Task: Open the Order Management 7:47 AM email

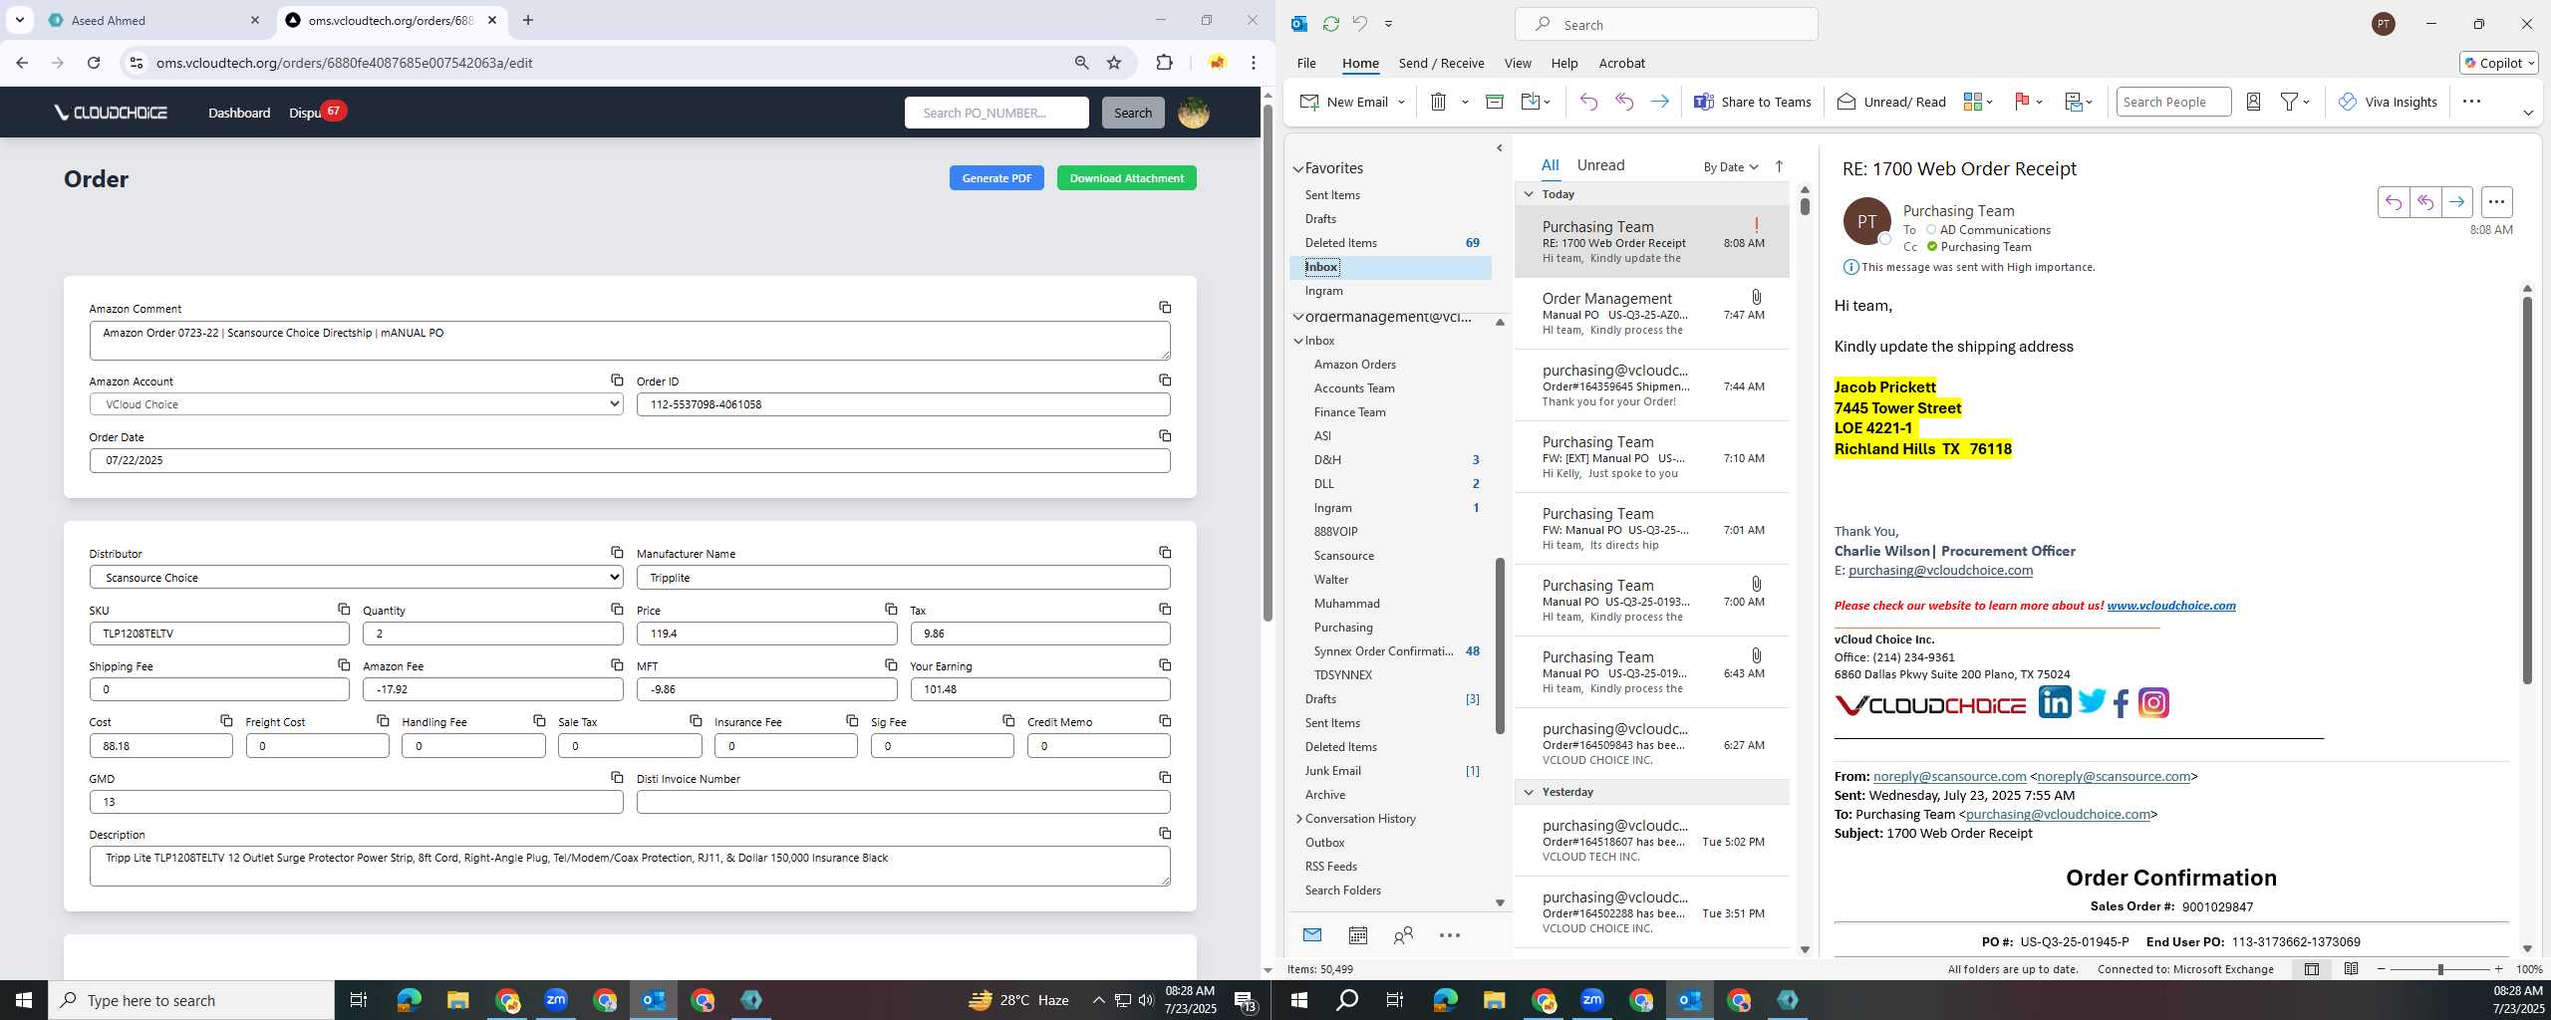Action: (x=1652, y=314)
